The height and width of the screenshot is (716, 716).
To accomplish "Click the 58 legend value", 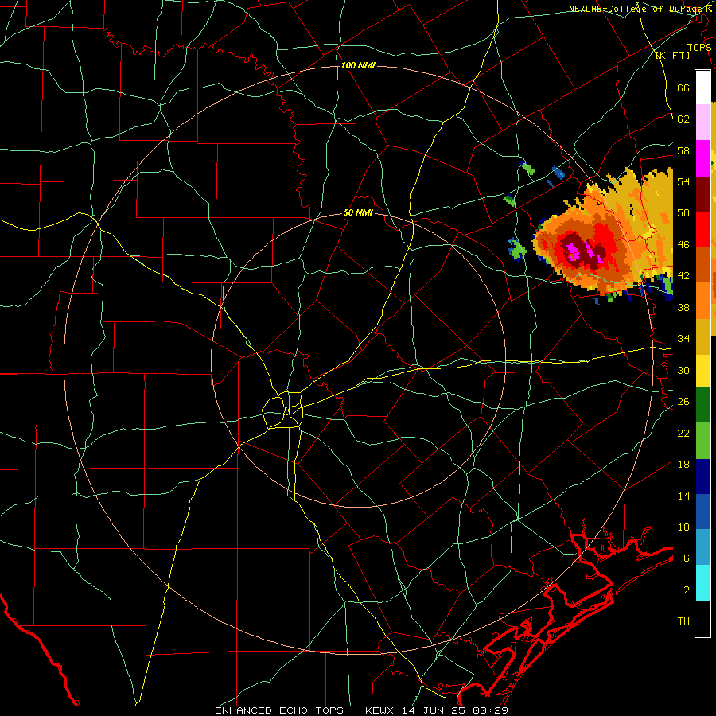I will pyautogui.click(x=683, y=150).
